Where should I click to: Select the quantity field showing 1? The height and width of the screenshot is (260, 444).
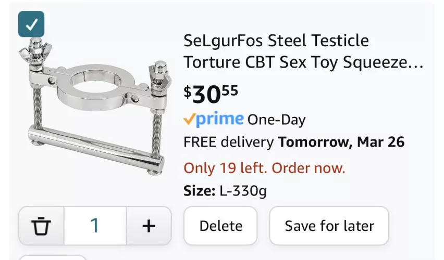click(95, 226)
